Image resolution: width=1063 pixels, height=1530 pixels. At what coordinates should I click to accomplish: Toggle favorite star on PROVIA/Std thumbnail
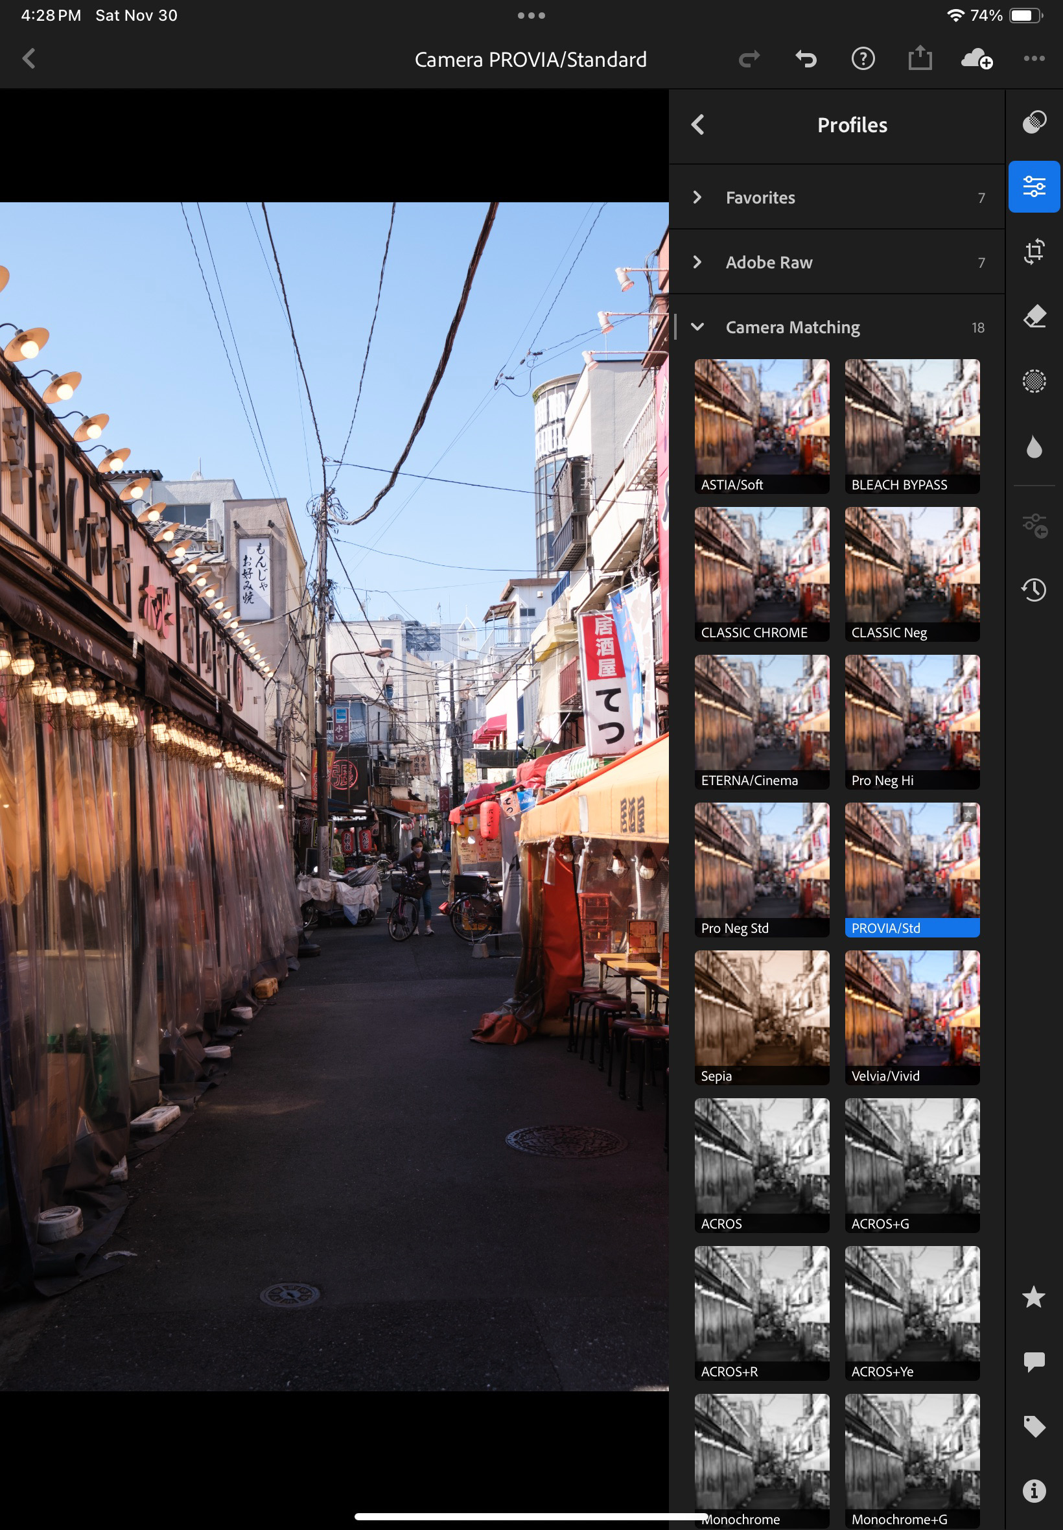pos(968,815)
